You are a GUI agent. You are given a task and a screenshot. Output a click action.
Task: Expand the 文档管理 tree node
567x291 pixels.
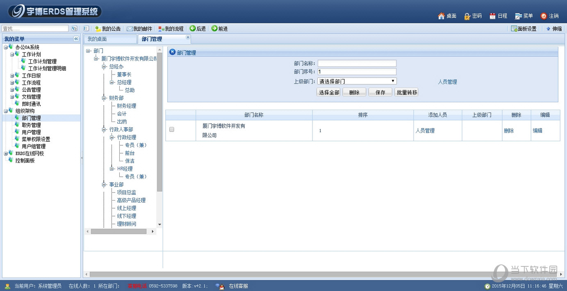pos(12,97)
